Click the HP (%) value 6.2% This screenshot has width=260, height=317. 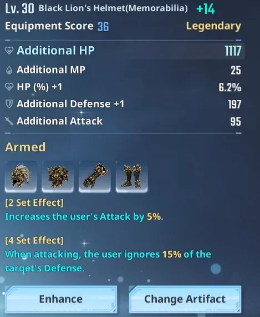coord(230,87)
